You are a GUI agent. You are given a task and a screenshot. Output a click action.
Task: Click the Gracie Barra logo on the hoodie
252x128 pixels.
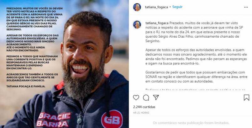(x=54, y=120)
